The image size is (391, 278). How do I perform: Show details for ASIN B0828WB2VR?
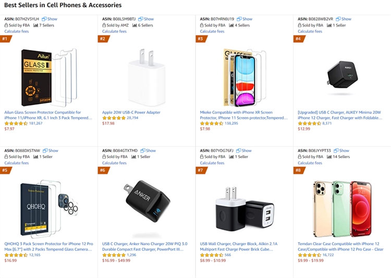pos(344,19)
